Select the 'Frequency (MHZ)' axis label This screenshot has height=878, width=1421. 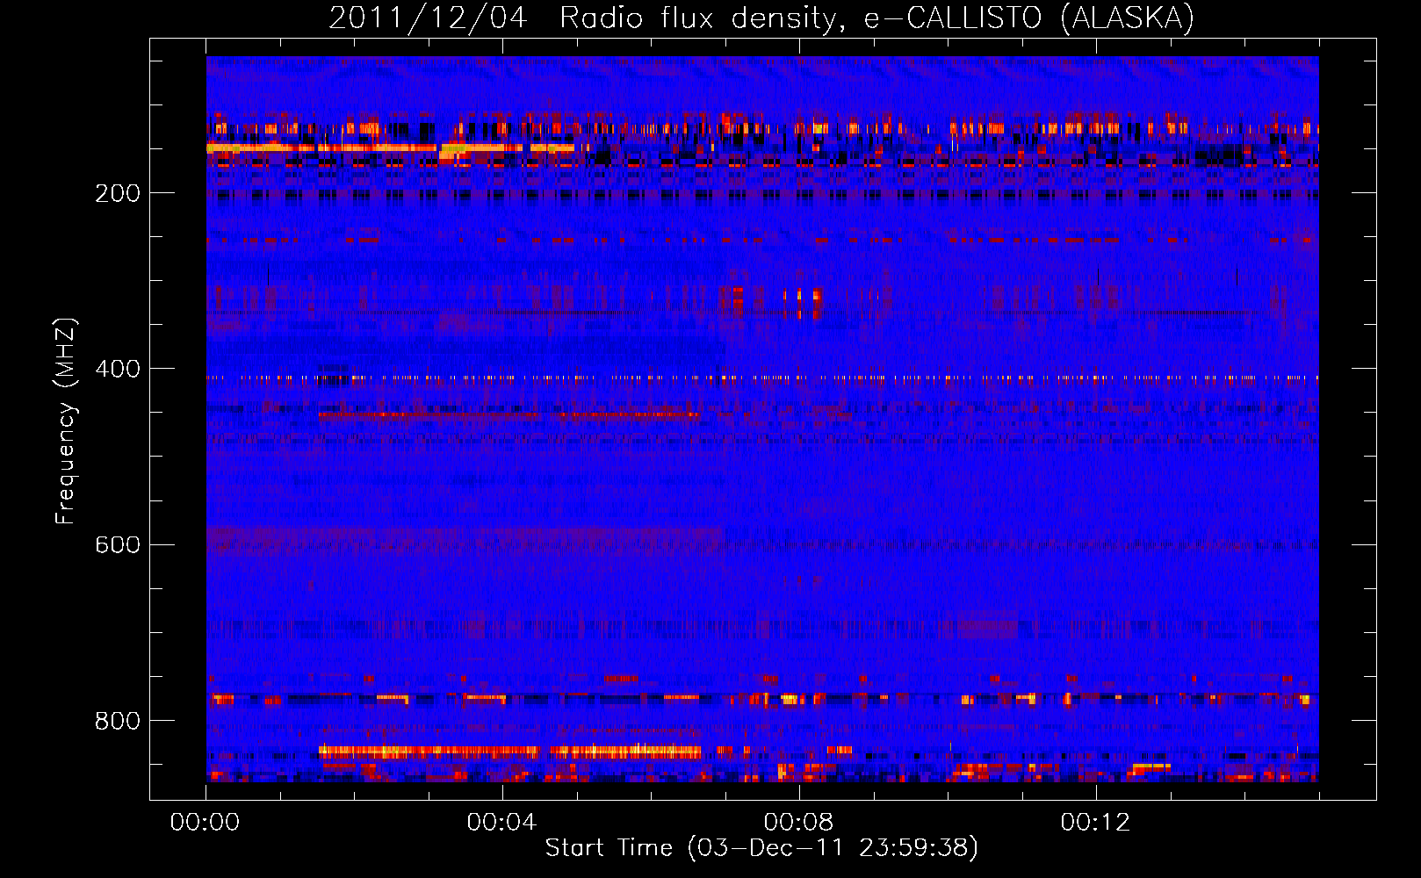66,421
